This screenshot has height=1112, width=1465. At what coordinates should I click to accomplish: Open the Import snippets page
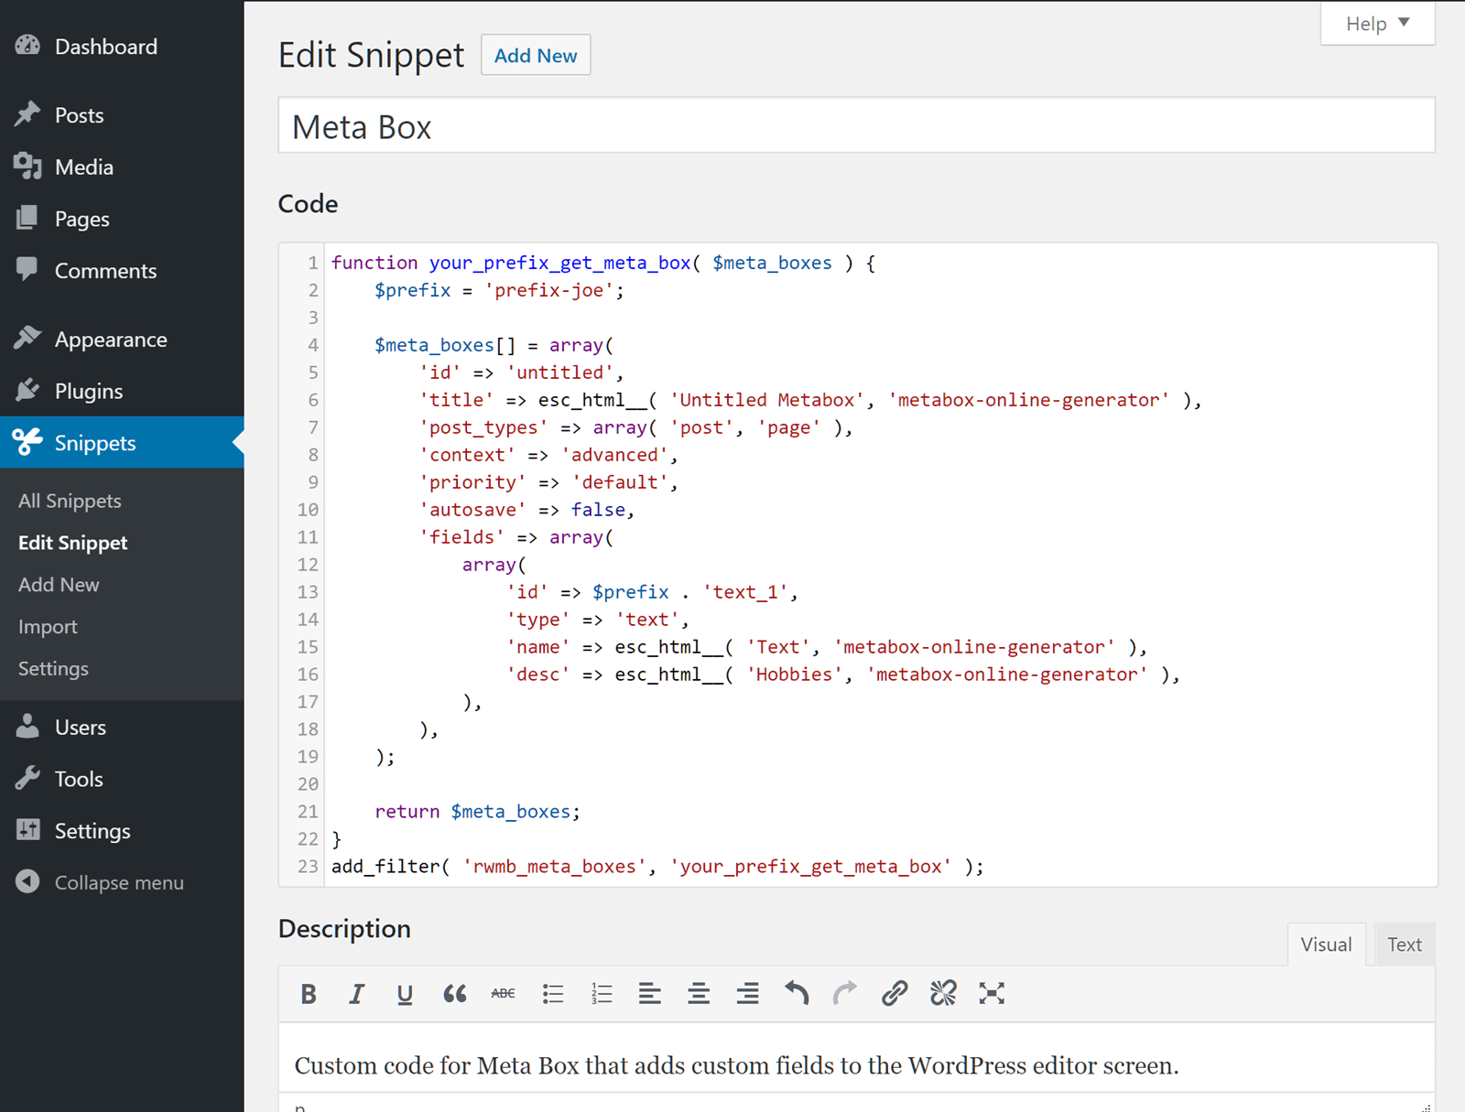(48, 627)
